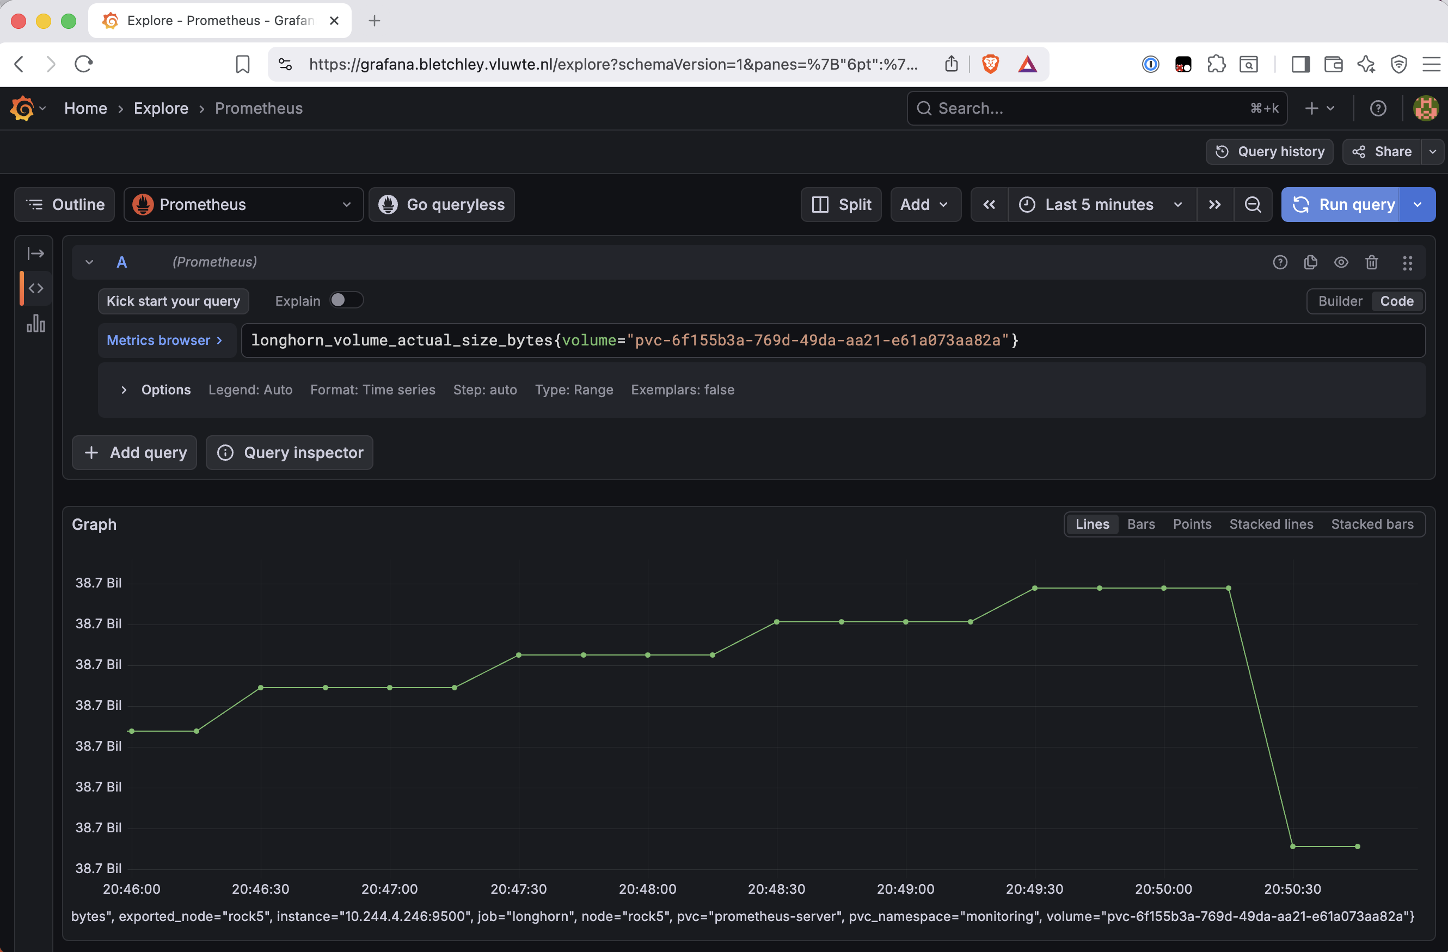Click the browser back arrow
This screenshot has width=1448, height=952.
pyautogui.click(x=20, y=64)
